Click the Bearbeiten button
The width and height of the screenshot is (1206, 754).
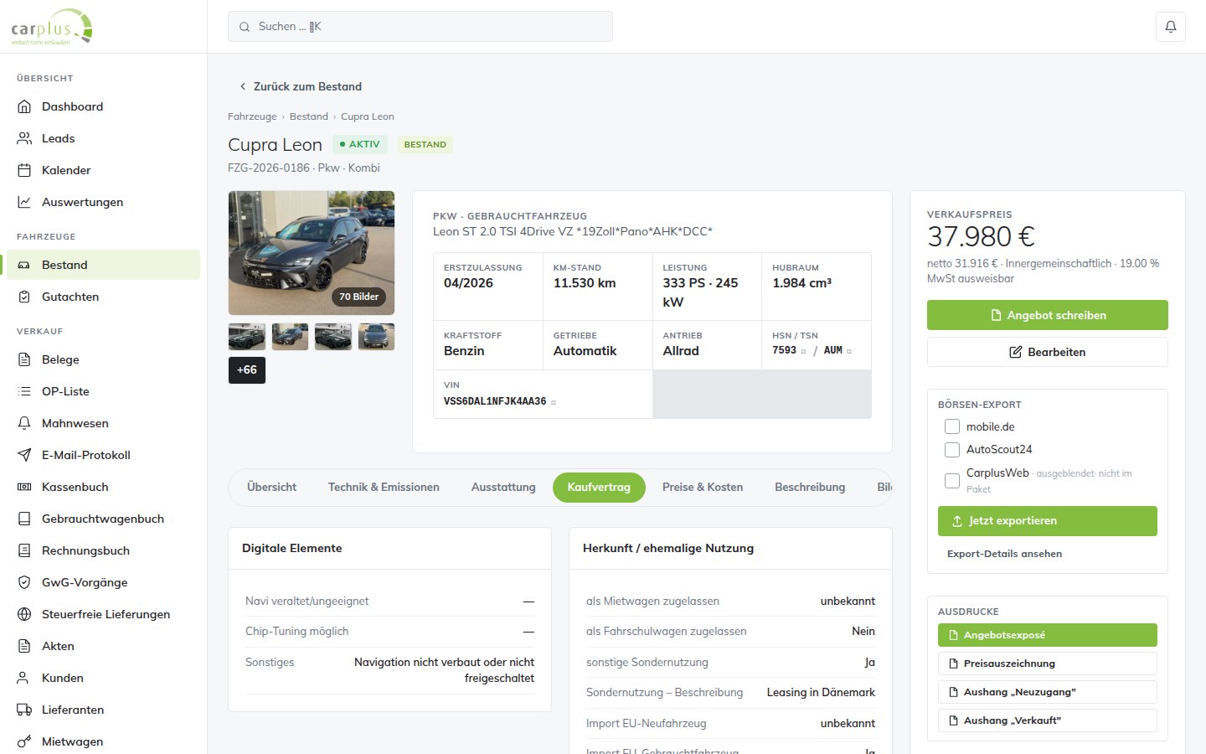coord(1047,352)
